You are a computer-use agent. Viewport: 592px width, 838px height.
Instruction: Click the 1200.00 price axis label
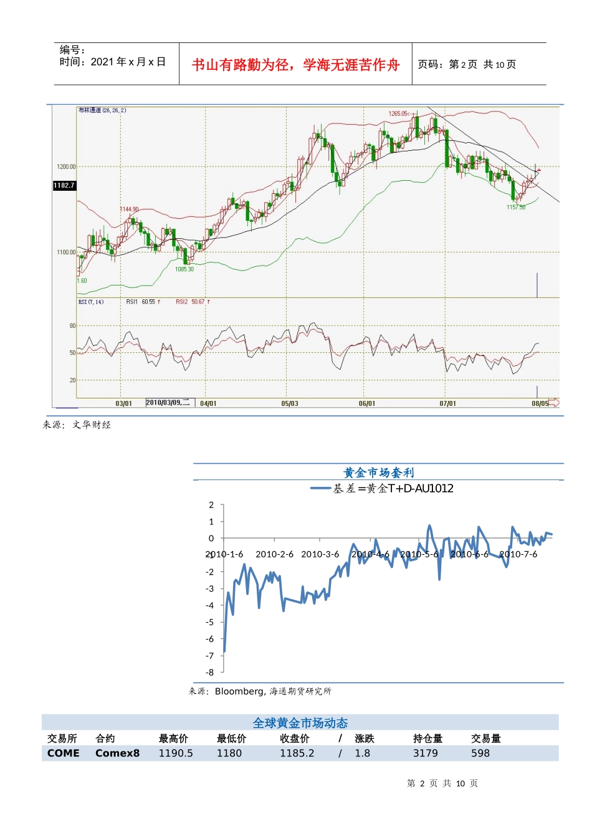pyautogui.click(x=66, y=166)
